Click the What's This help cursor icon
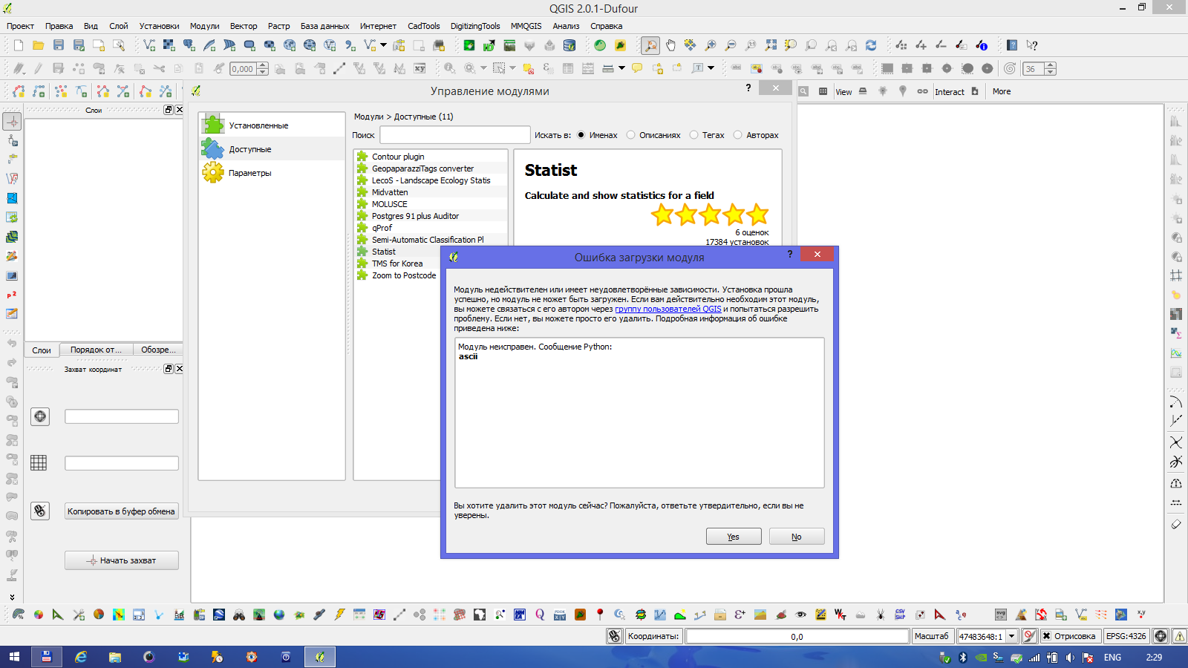 point(1032,45)
